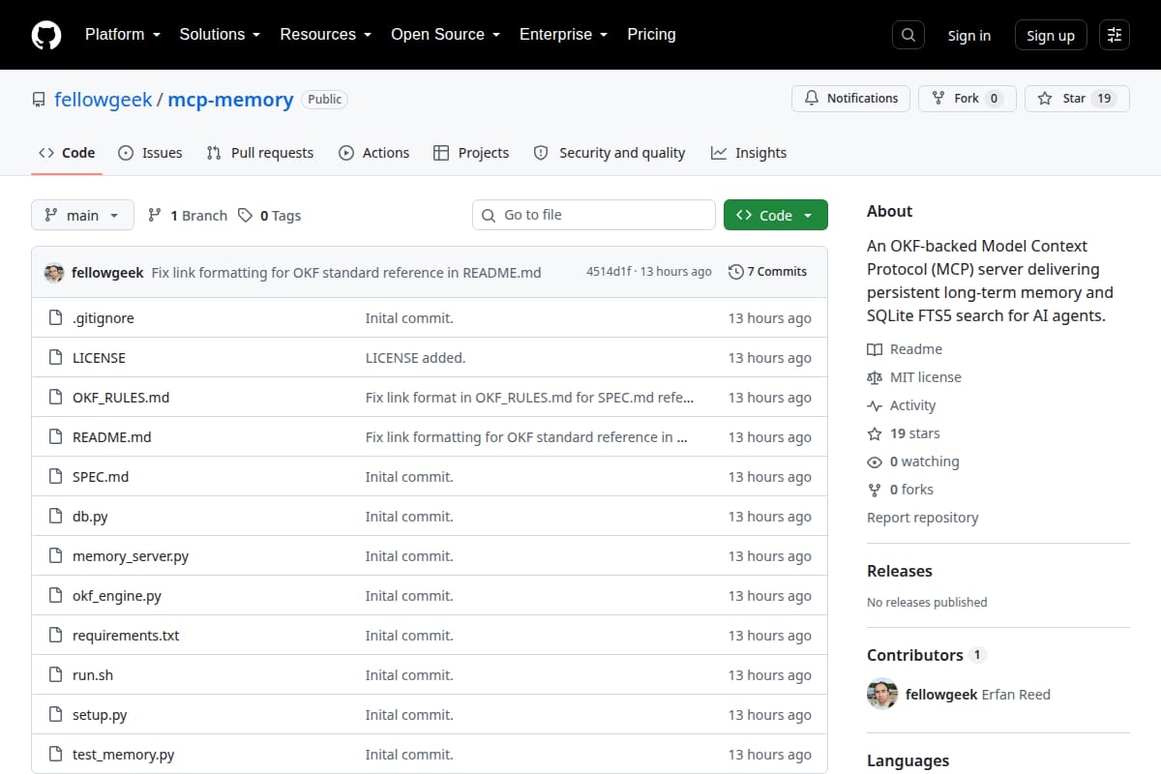Click the repository icon beside fellowgeek
This screenshot has height=774, width=1161.
click(39, 100)
